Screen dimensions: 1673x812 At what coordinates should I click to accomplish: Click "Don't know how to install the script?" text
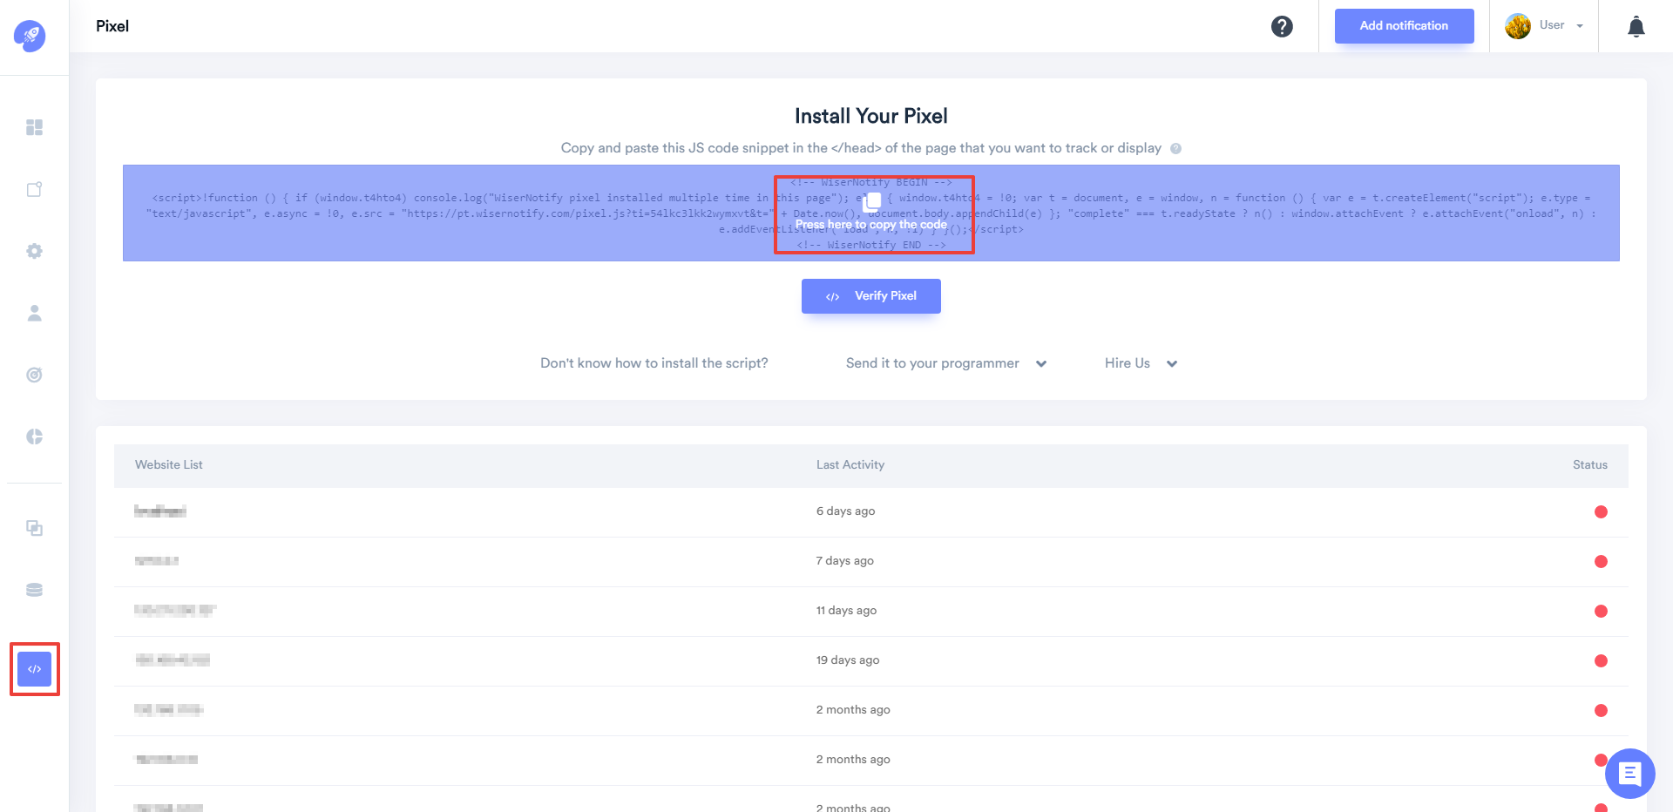654,363
